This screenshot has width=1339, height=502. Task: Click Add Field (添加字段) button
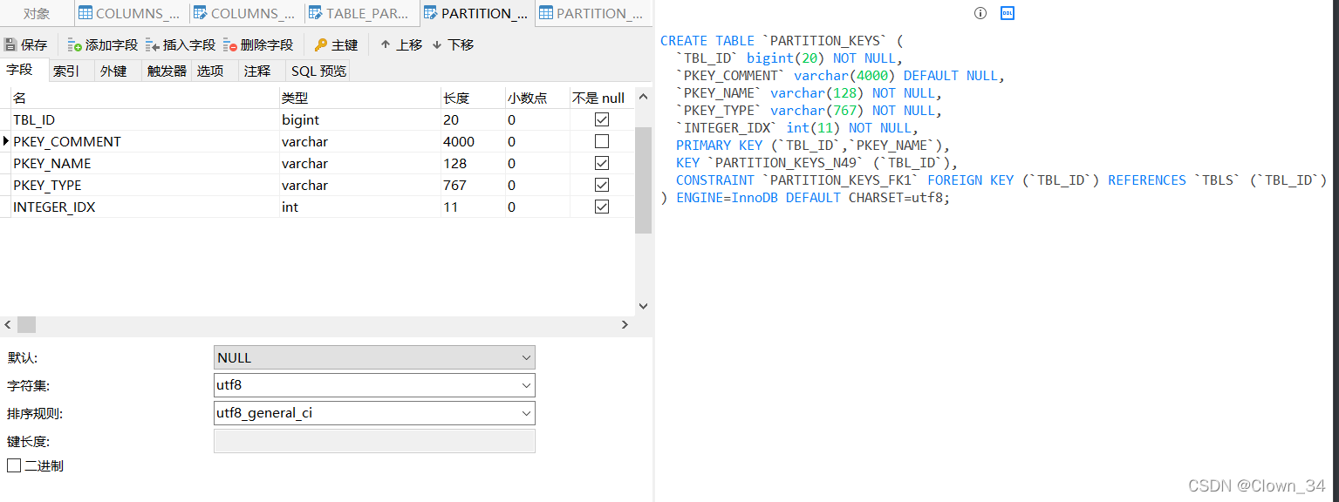[103, 44]
